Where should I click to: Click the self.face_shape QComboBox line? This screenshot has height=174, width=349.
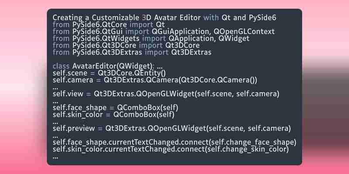tap(115, 108)
